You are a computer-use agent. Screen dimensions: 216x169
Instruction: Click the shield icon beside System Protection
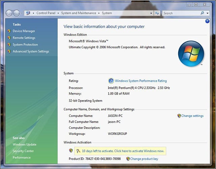[x=9, y=45]
